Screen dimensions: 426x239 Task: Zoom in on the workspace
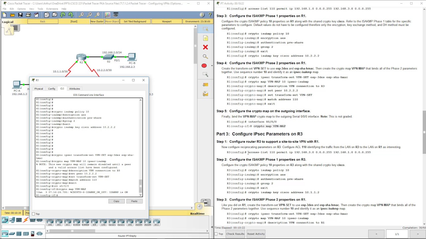tap(81, 15)
